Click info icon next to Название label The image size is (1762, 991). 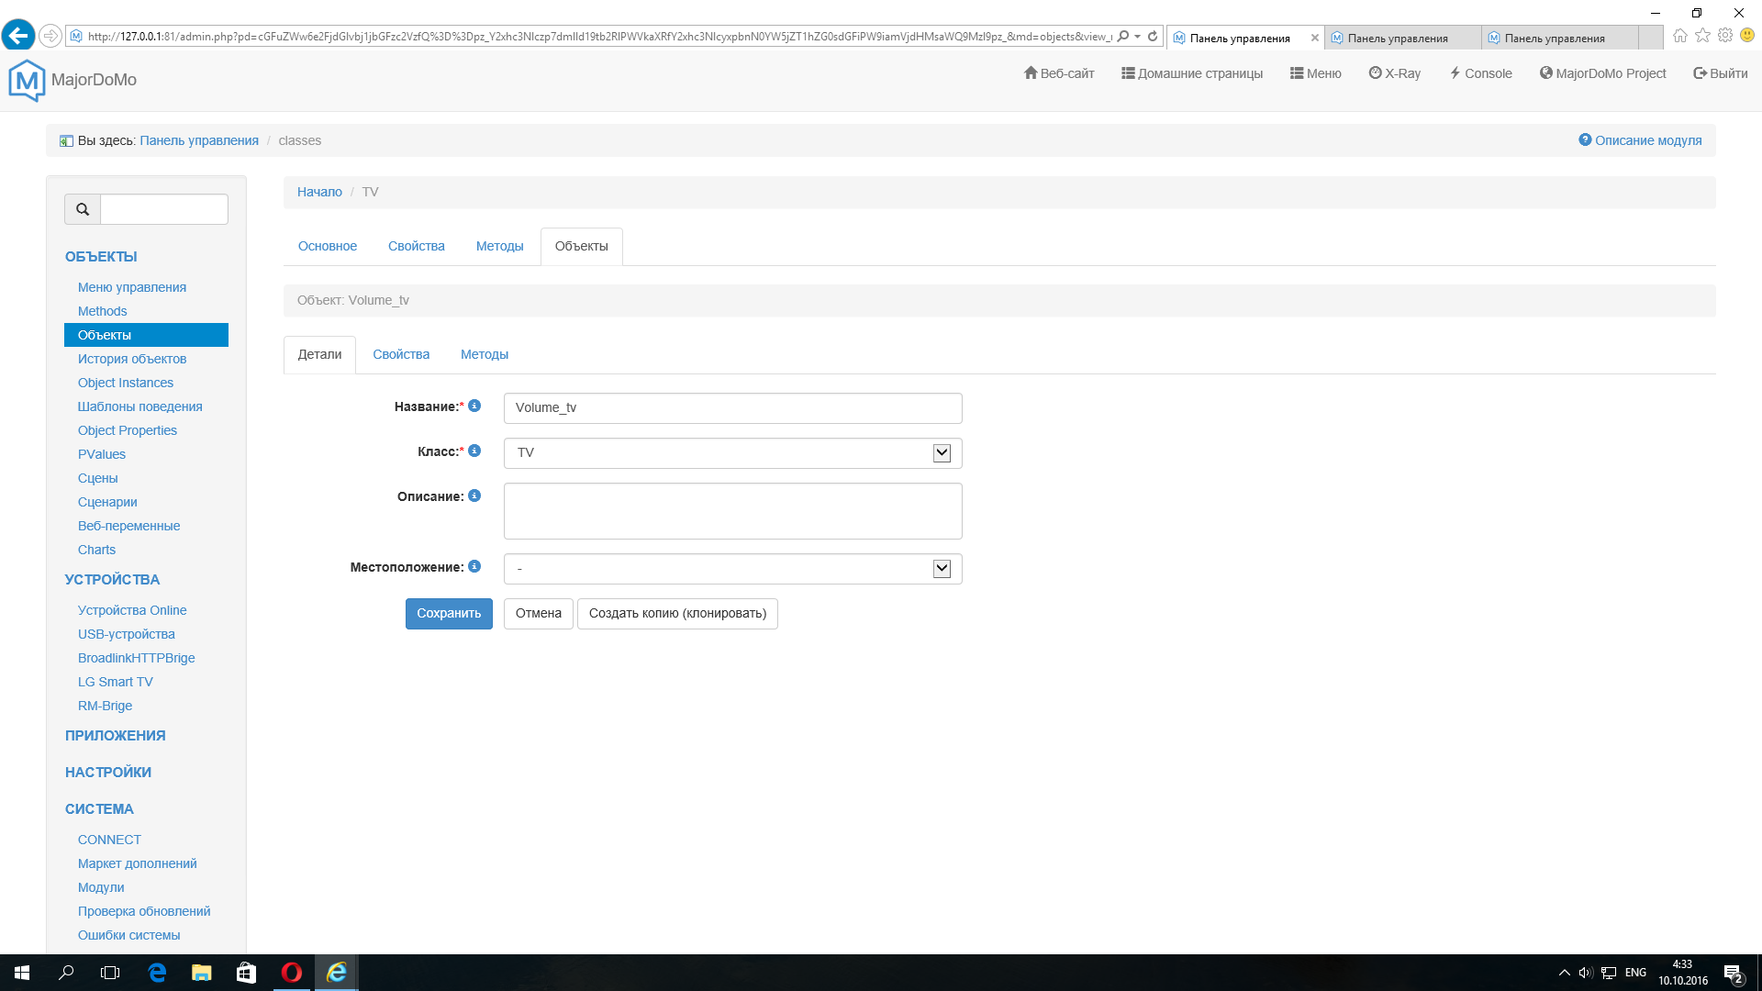pyautogui.click(x=474, y=406)
